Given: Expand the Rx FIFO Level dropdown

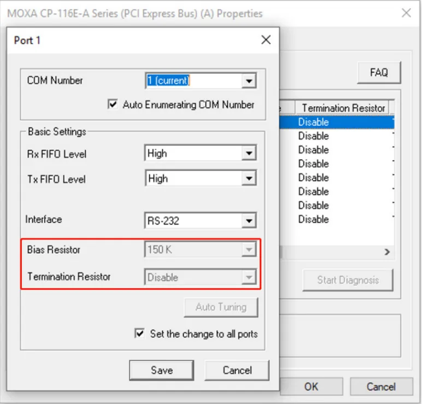Looking at the screenshot, I should tap(249, 154).
